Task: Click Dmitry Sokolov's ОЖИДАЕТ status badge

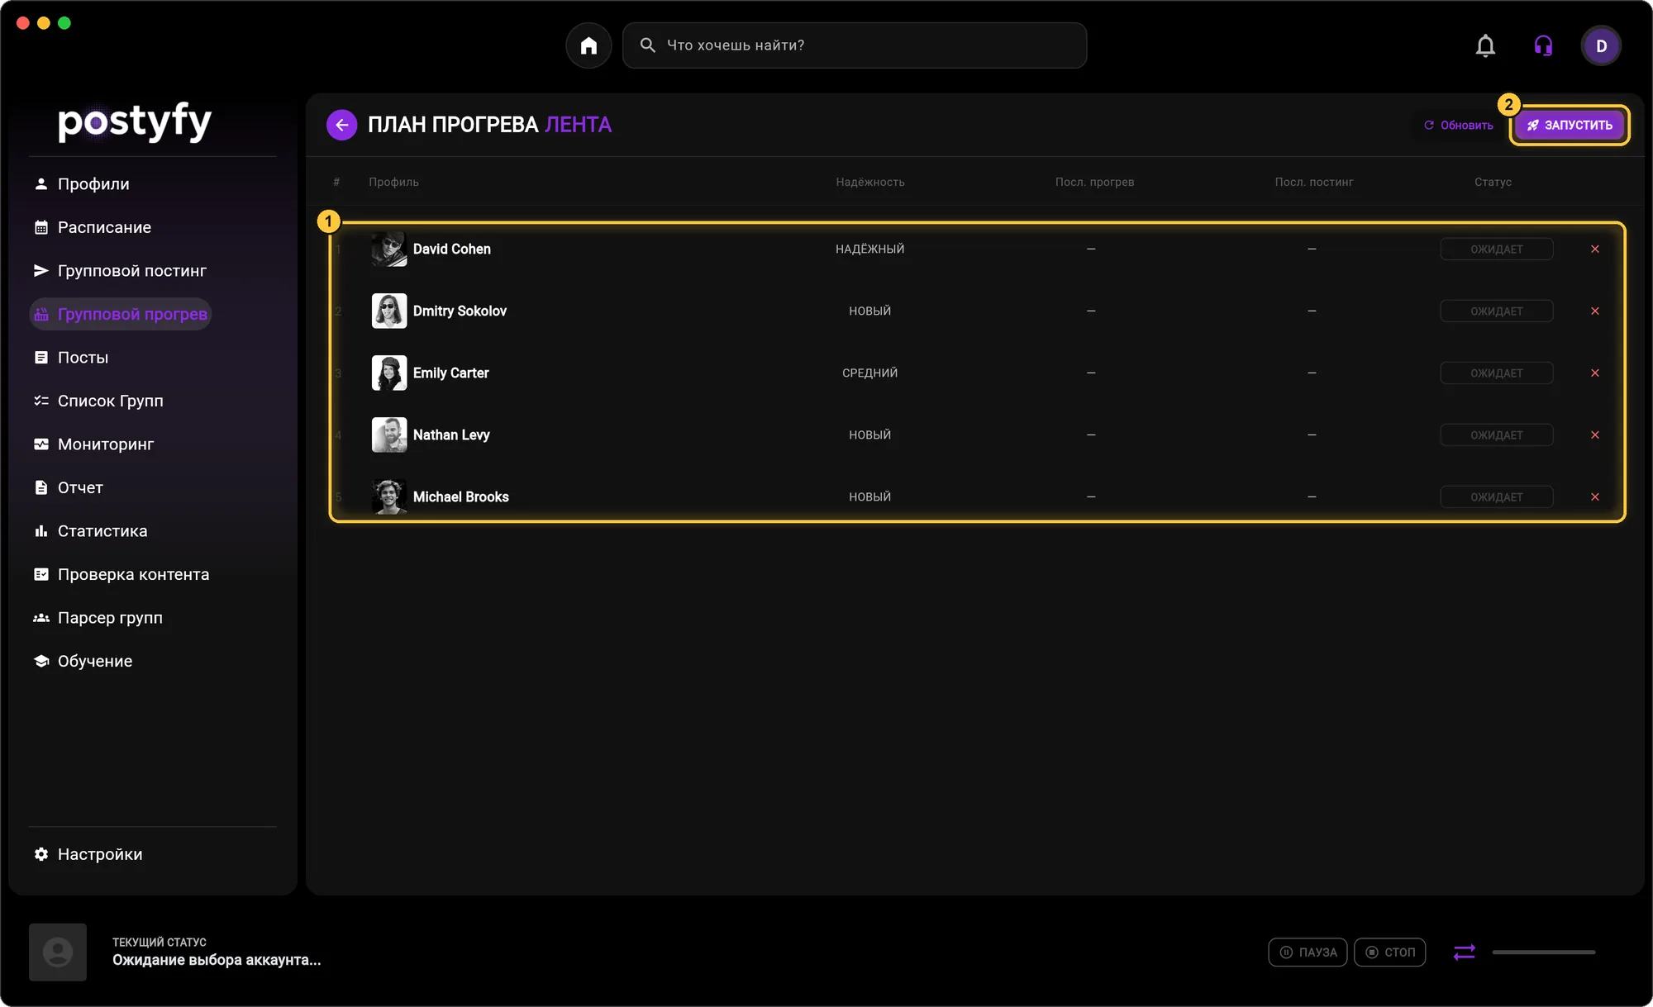Action: tap(1496, 311)
